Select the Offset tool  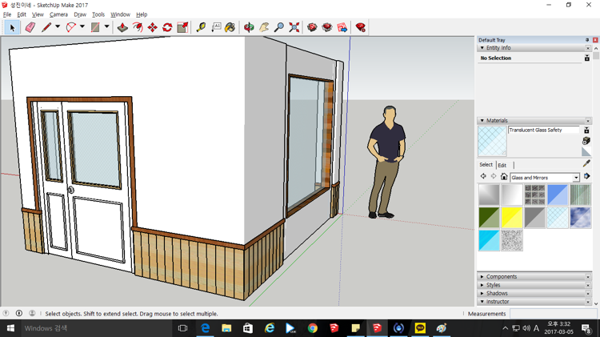138,27
